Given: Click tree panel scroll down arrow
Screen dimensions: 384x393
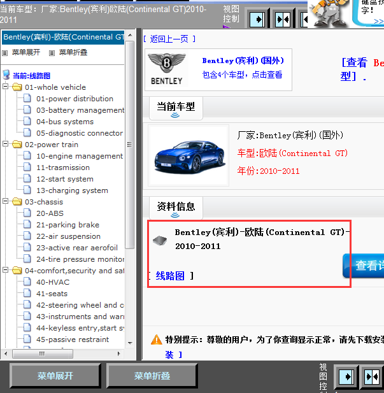Looking at the screenshot, I should tap(130, 343).
